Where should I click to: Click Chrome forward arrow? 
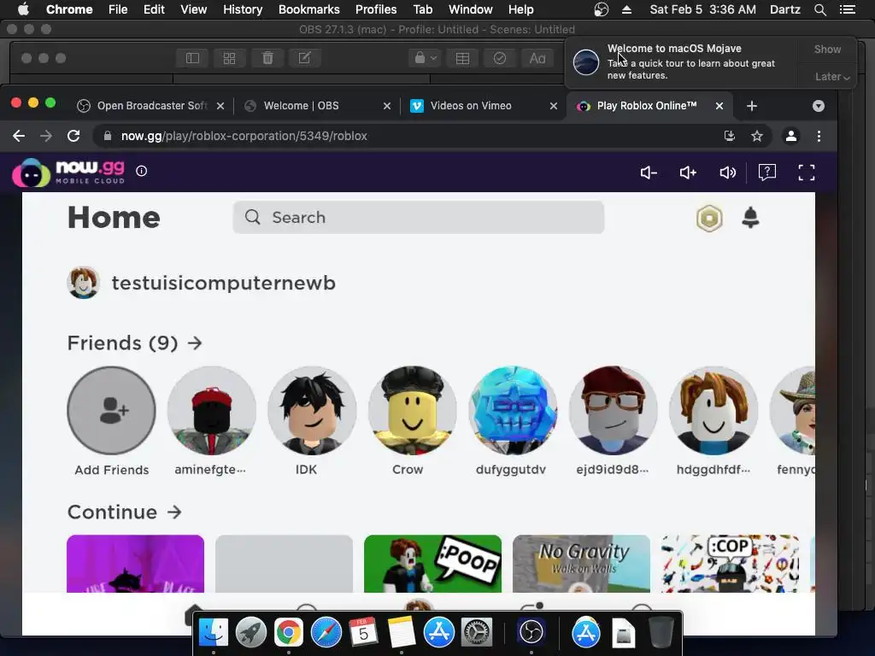click(46, 136)
